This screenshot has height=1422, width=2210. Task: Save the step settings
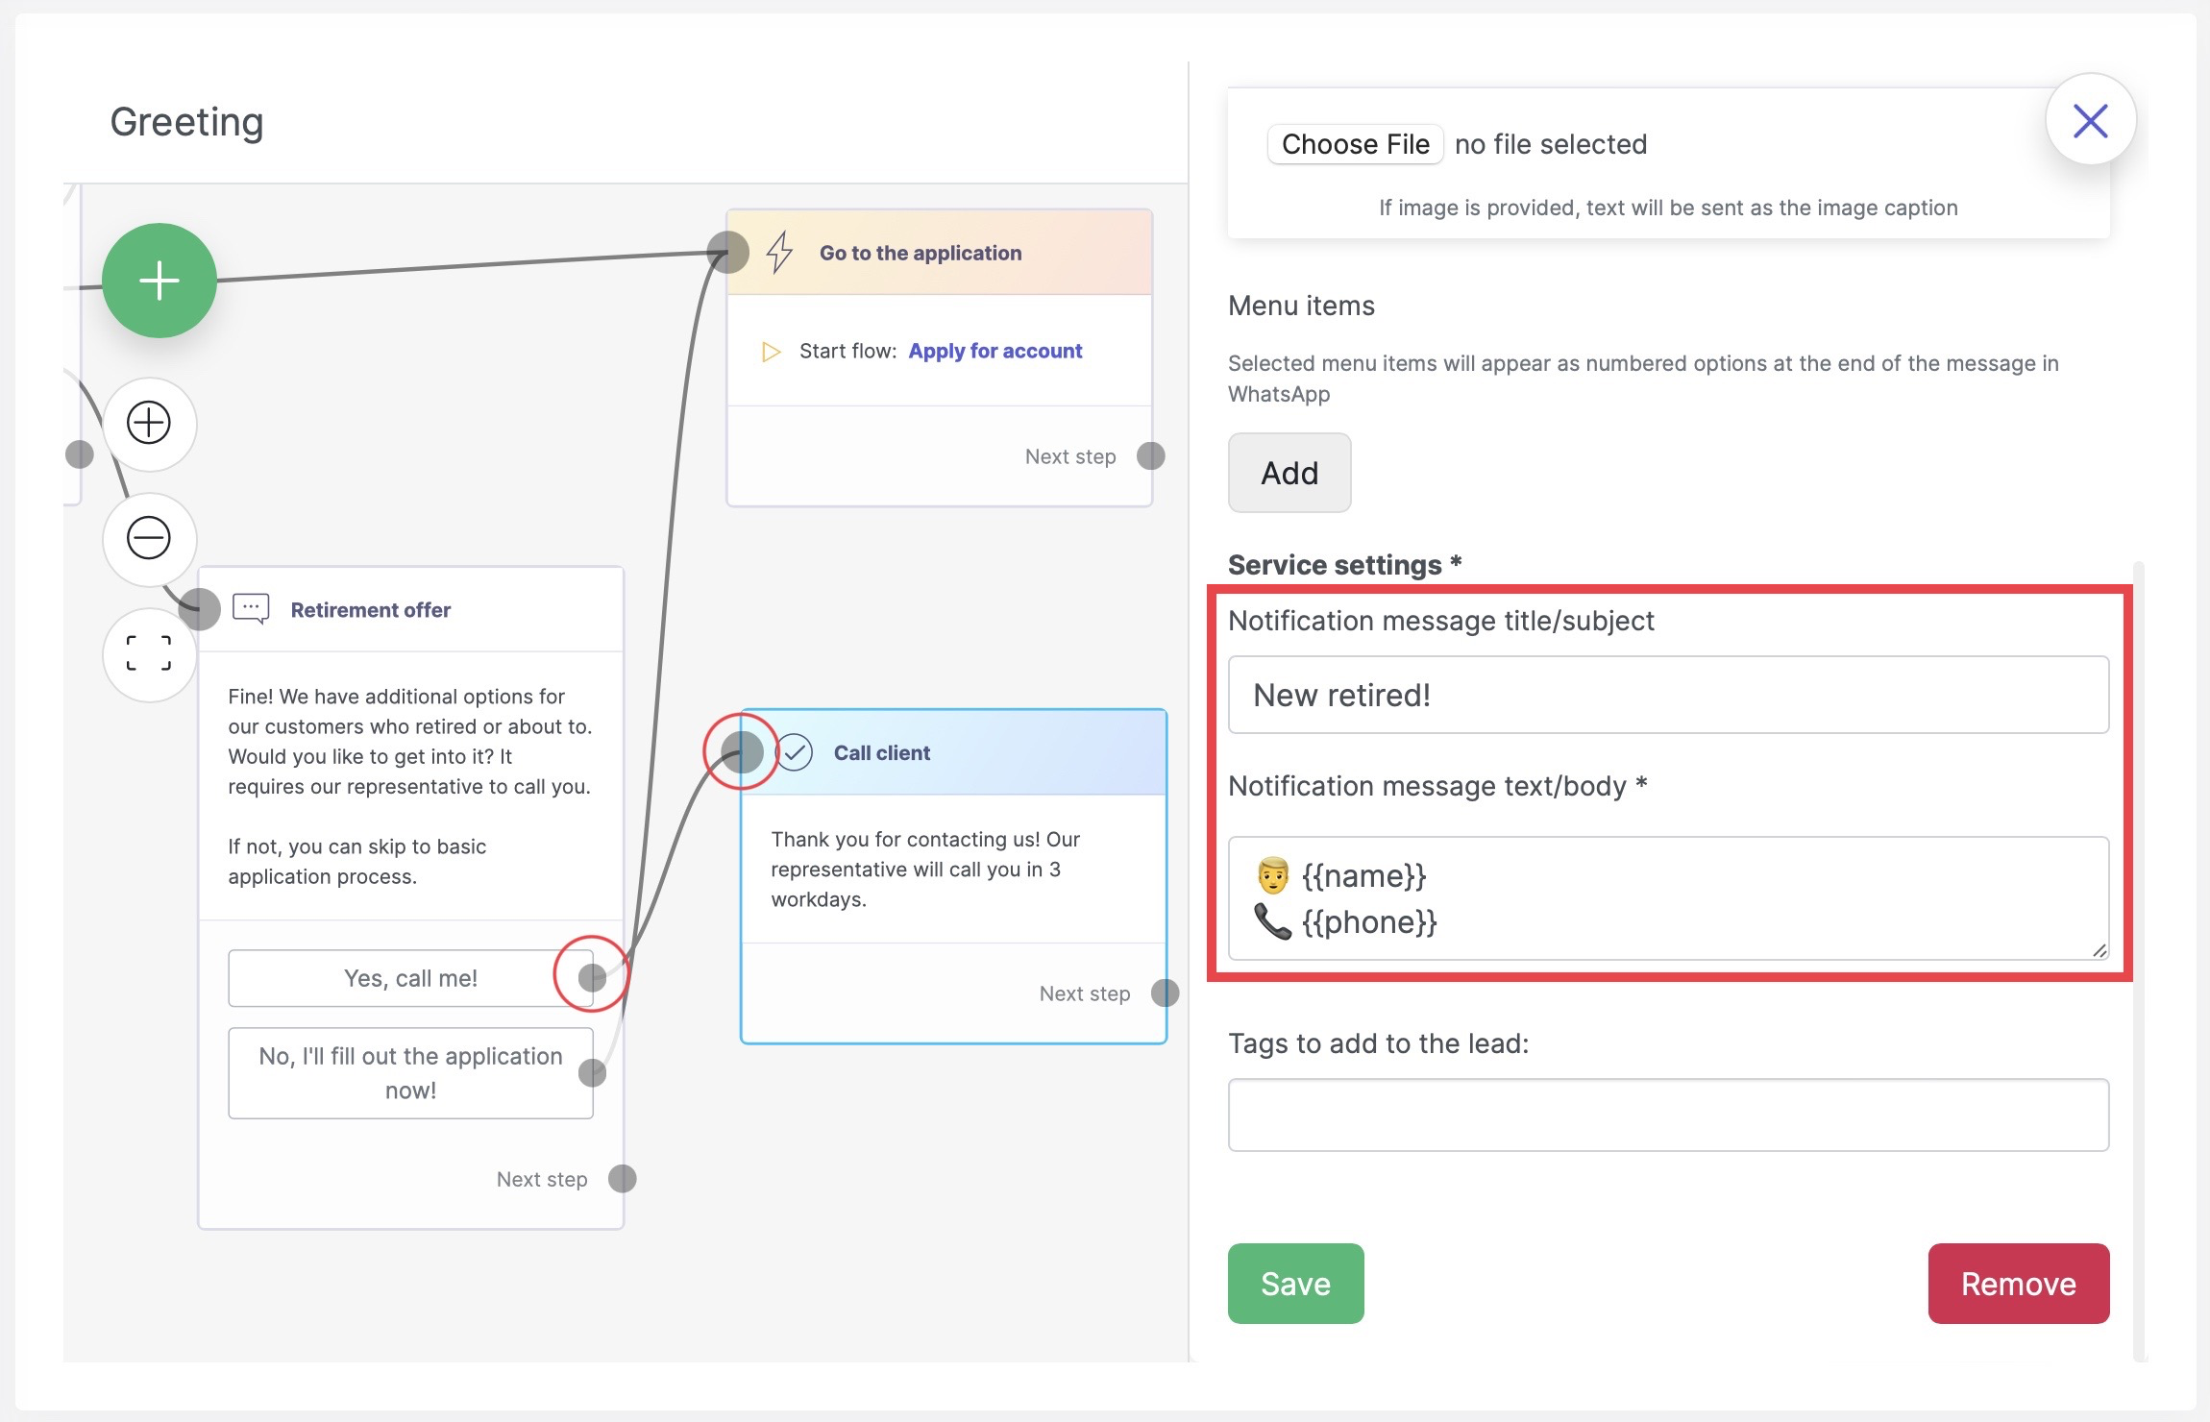[x=1294, y=1284]
